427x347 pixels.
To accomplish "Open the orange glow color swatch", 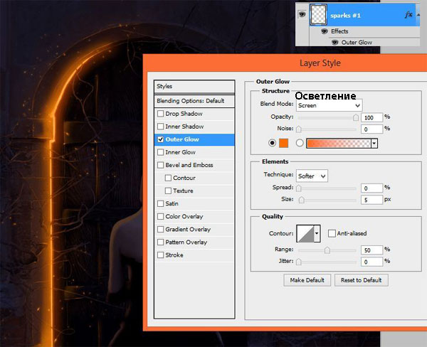I will point(283,143).
